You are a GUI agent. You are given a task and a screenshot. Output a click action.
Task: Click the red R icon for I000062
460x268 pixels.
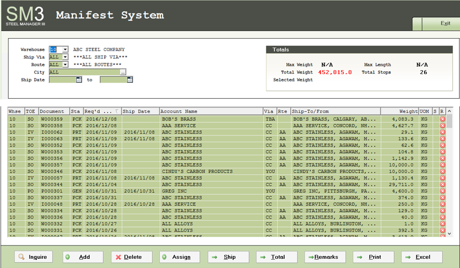[x=442, y=132]
